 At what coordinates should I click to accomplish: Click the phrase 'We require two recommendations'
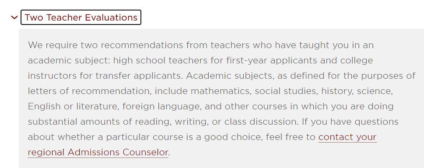(x=105, y=45)
